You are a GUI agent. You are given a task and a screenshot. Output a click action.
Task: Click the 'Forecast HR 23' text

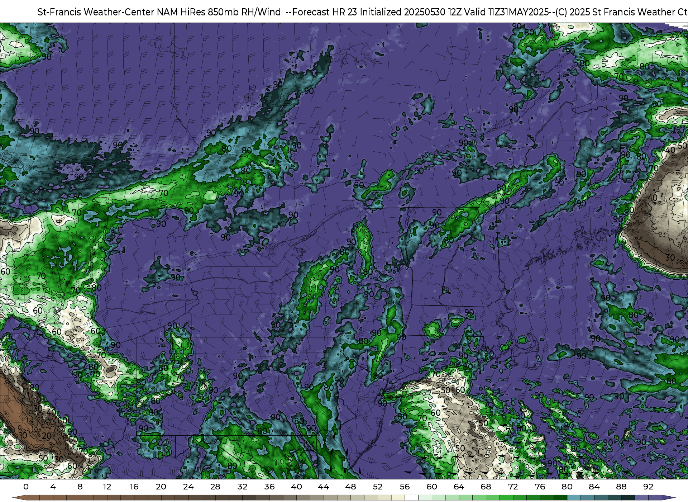tap(325, 12)
